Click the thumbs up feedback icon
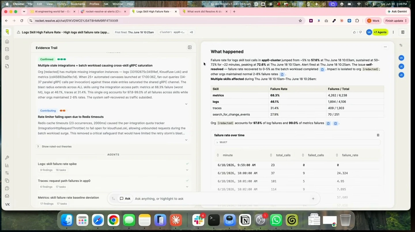Image resolution: width=415 pixels, height=232 pixels. tap(354, 32)
